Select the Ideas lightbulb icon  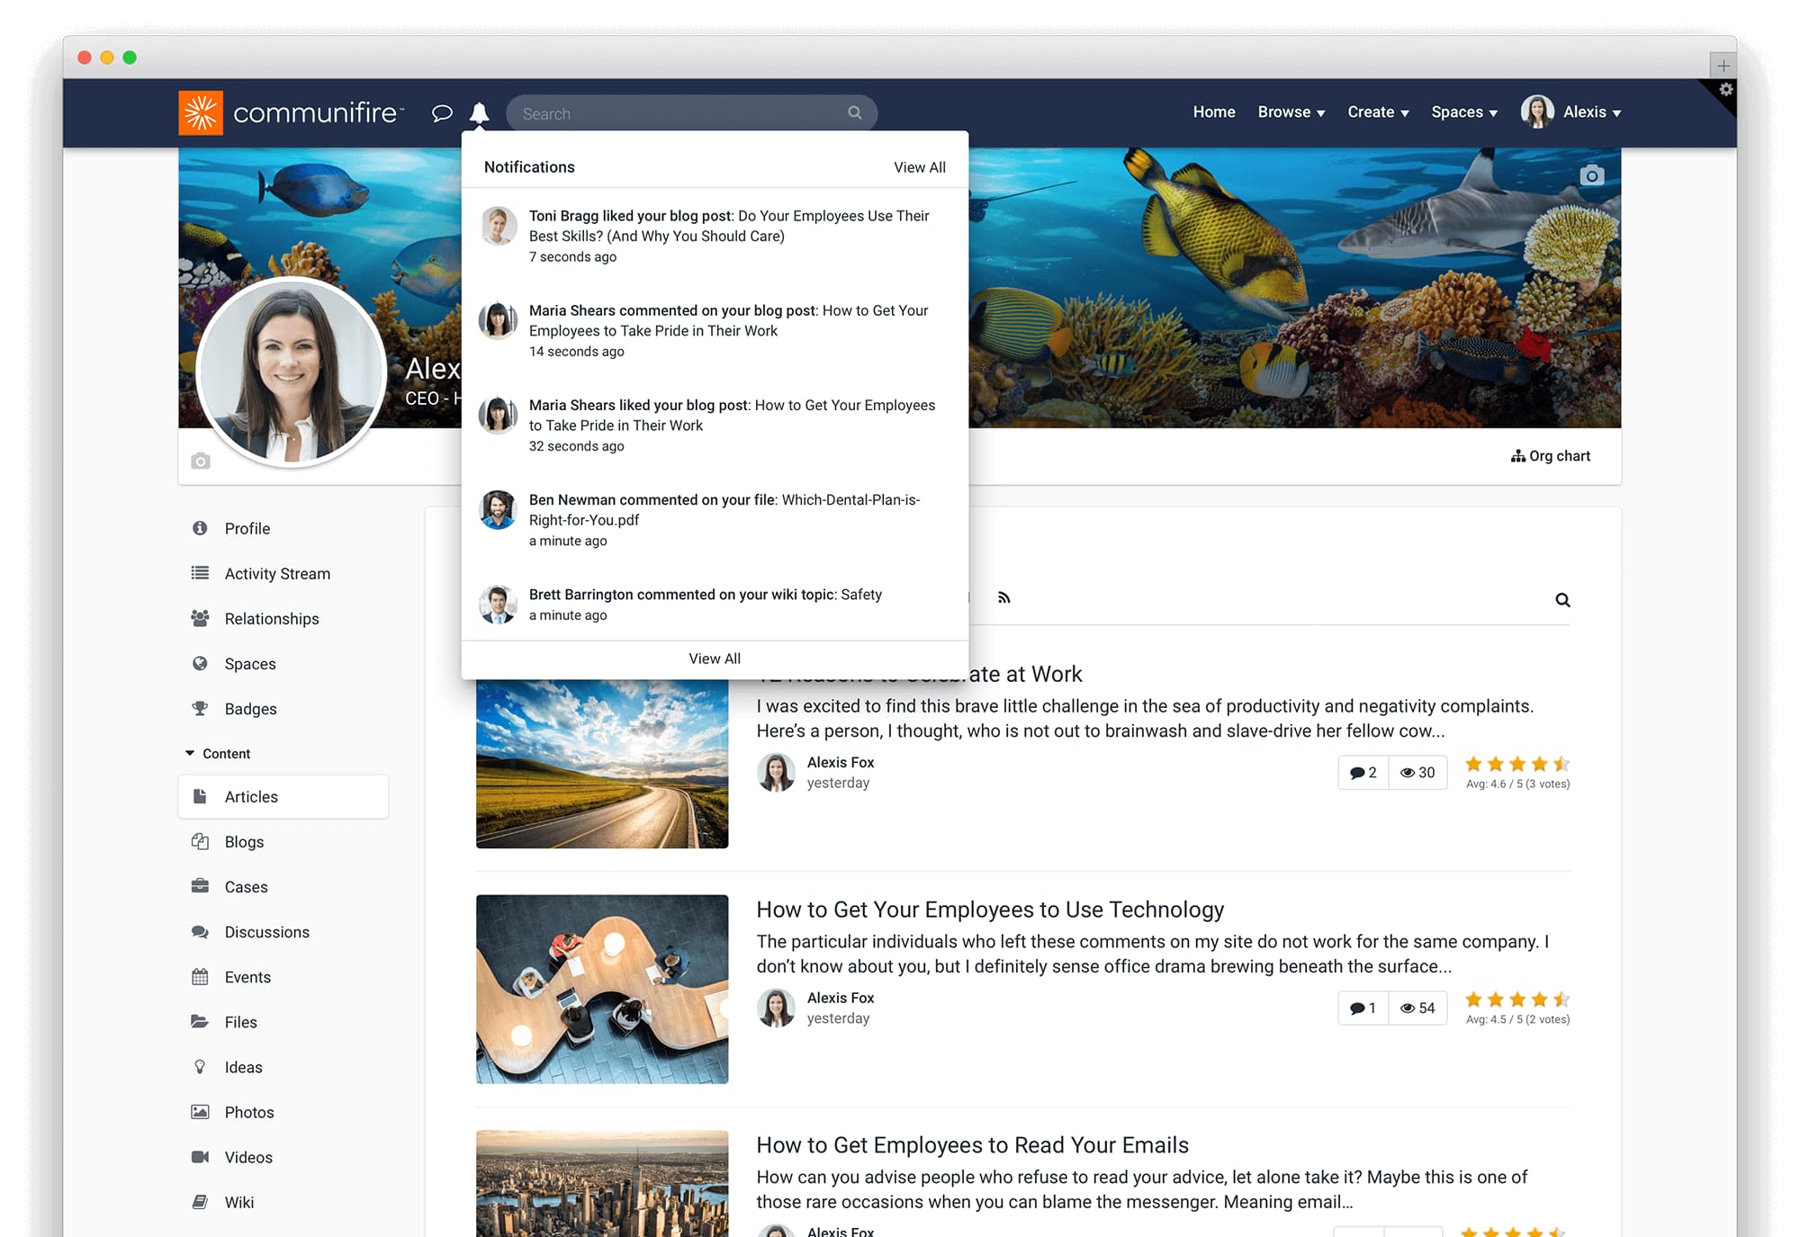point(200,1067)
